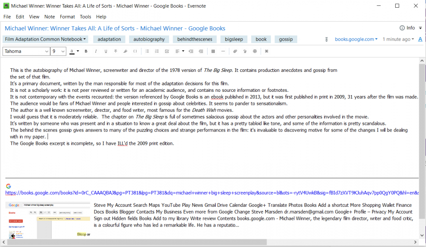Insert a code block
The height and width of the screenshot is (247, 426).
(135, 51)
